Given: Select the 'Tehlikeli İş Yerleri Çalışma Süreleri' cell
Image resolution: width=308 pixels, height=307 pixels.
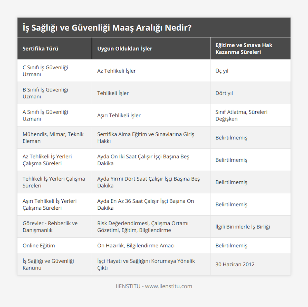Looking at the screenshot, I should (54, 182).
